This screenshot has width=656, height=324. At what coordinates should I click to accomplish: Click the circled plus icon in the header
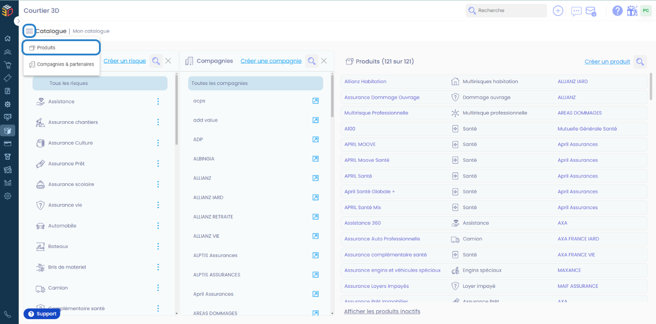point(558,11)
